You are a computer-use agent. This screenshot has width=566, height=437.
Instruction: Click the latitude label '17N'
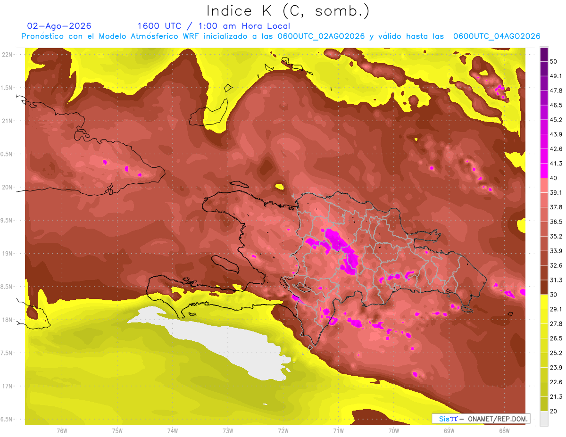coord(7,387)
